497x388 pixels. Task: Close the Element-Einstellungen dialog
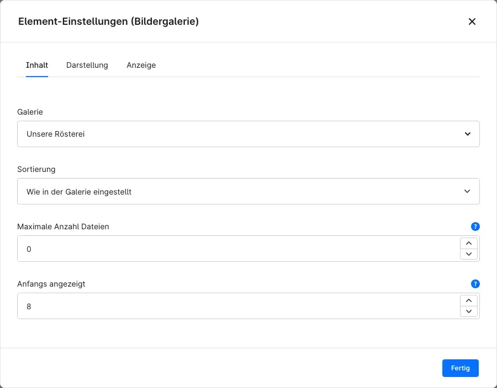[x=472, y=21]
